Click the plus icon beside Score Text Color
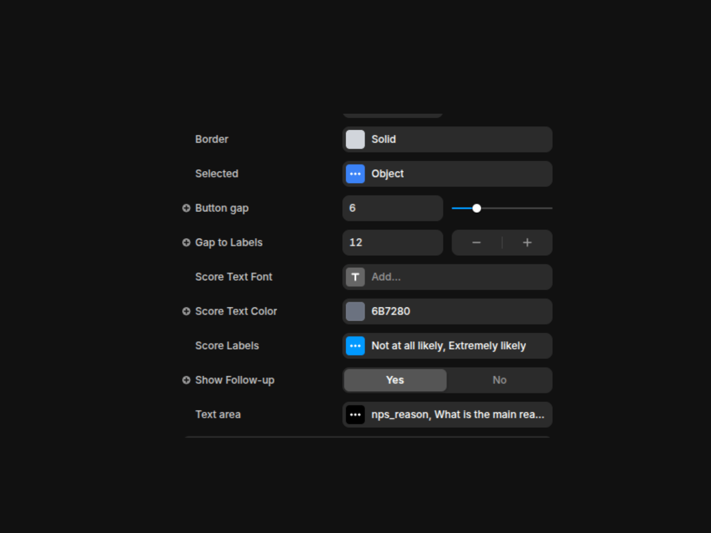Screen dimensions: 711x533 (x=186, y=311)
